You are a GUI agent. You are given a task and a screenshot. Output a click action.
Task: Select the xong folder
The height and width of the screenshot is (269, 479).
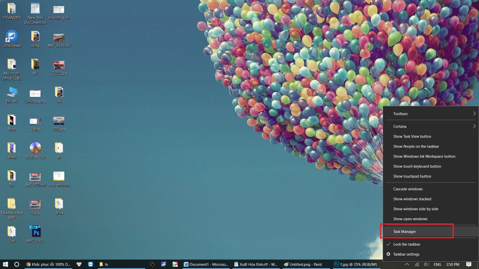click(35, 39)
